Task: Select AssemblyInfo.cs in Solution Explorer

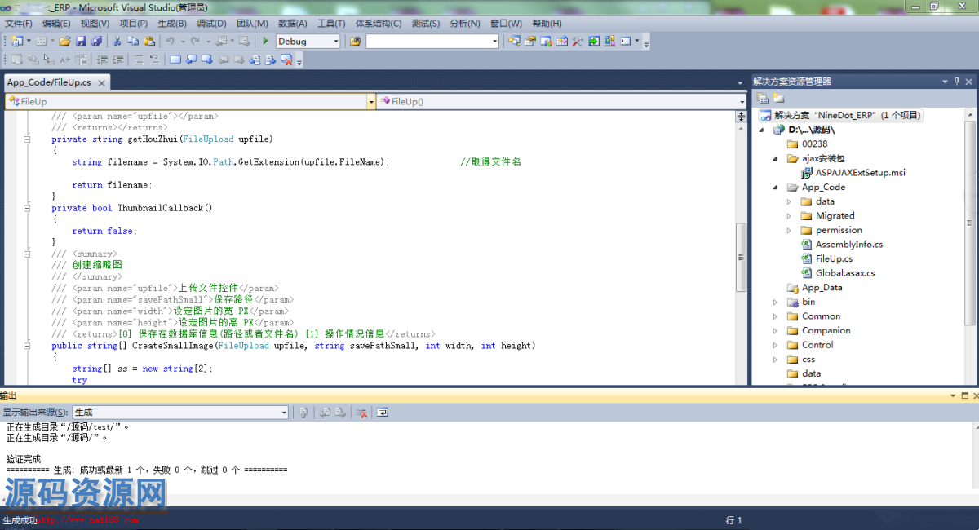Action: [848, 245]
